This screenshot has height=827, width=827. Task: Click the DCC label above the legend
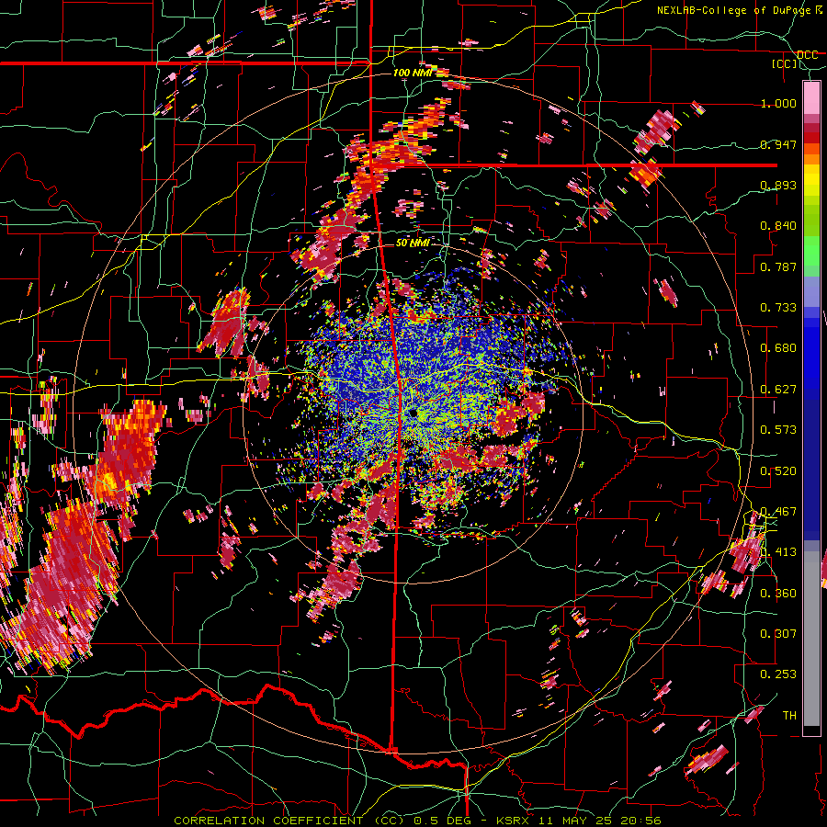point(807,55)
